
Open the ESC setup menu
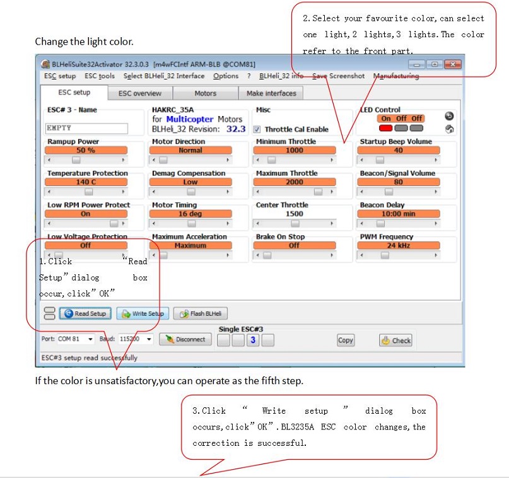[60, 76]
